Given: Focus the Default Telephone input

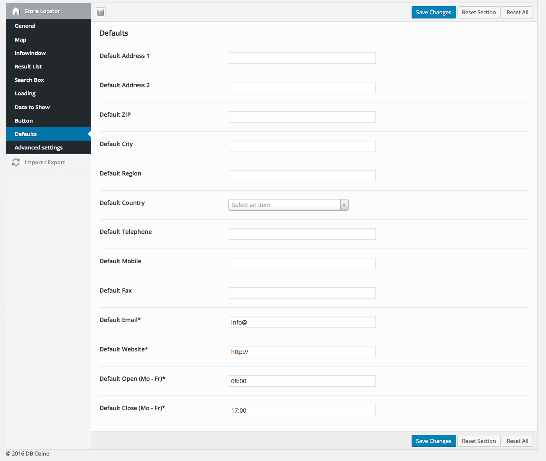Looking at the screenshot, I should click(x=302, y=234).
